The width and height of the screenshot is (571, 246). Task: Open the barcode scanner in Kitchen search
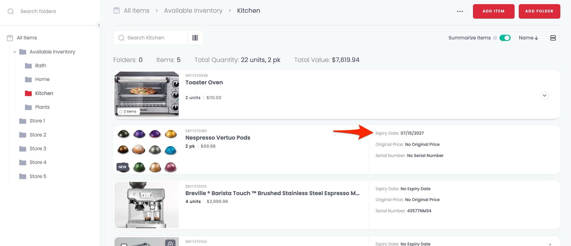click(x=195, y=38)
